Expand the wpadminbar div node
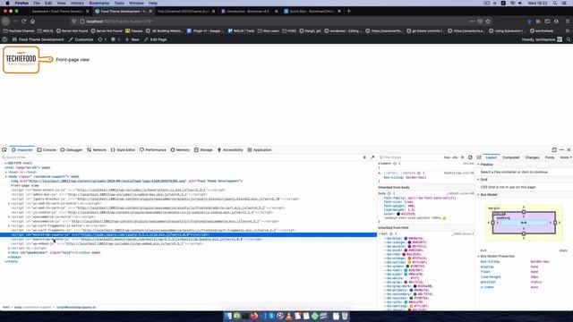The height and width of the screenshot is (322, 573). pos(9,252)
